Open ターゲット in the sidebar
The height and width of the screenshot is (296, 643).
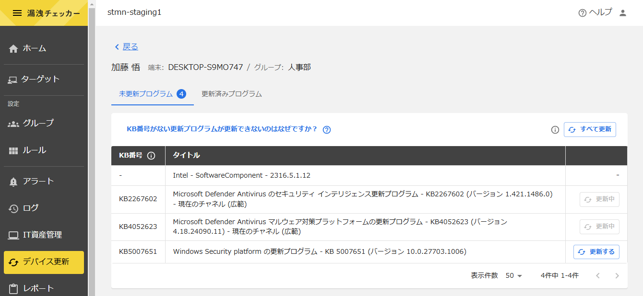44,80
